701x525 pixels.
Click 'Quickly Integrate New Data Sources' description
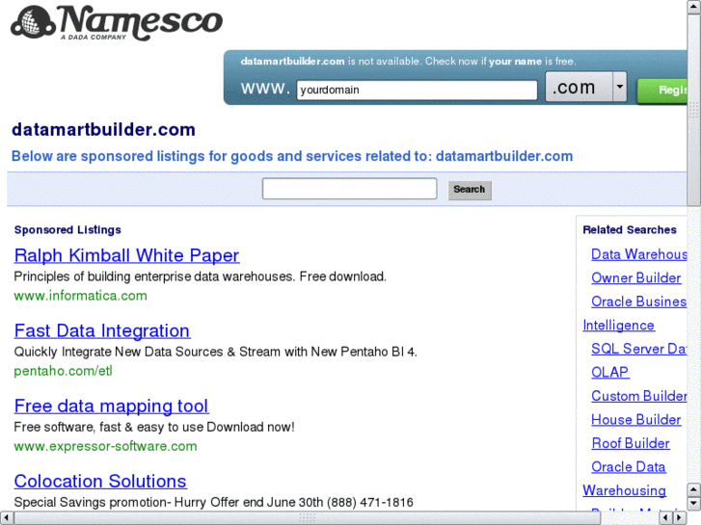[215, 352]
